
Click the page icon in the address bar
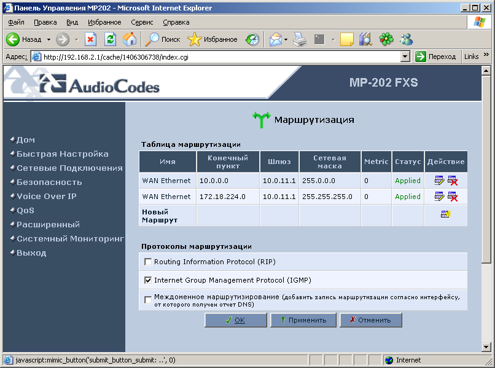[x=37, y=57]
